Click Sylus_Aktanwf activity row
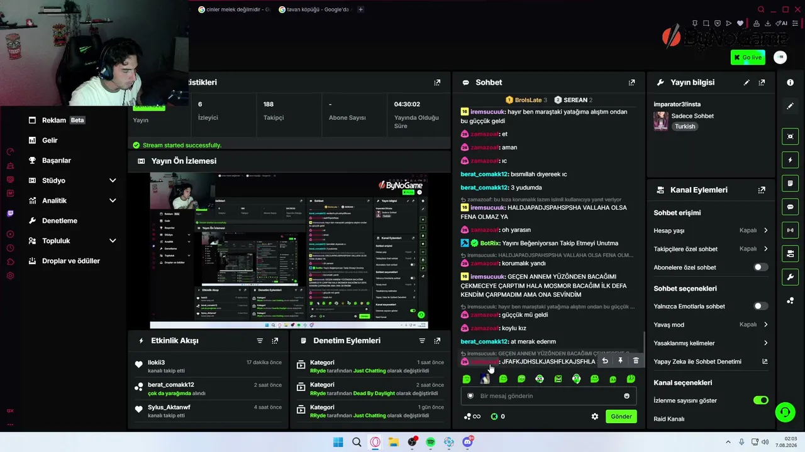 pyautogui.click(x=208, y=411)
